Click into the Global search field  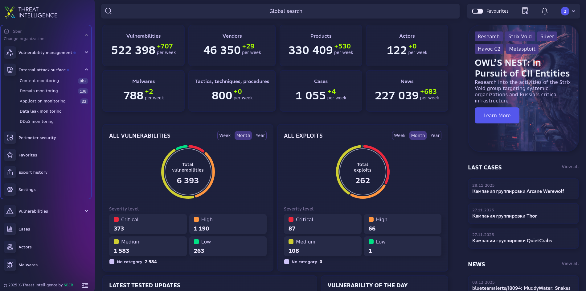[285, 11]
